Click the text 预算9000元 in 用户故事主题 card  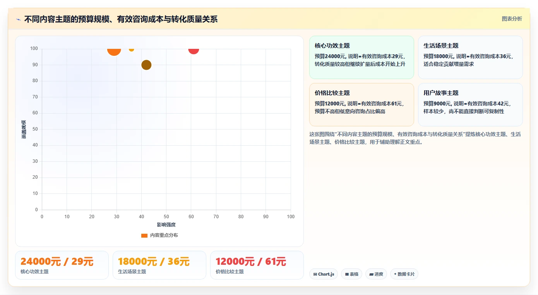pos(437,104)
